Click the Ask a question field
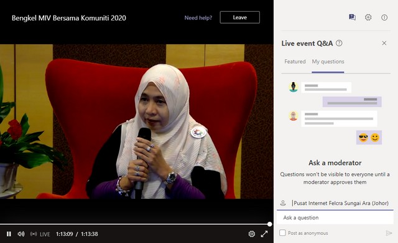This screenshot has height=243, width=398. coord(335,217)
